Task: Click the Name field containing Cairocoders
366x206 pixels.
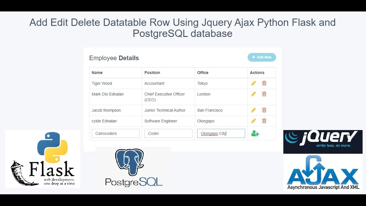Action: (x=116, y=133)
